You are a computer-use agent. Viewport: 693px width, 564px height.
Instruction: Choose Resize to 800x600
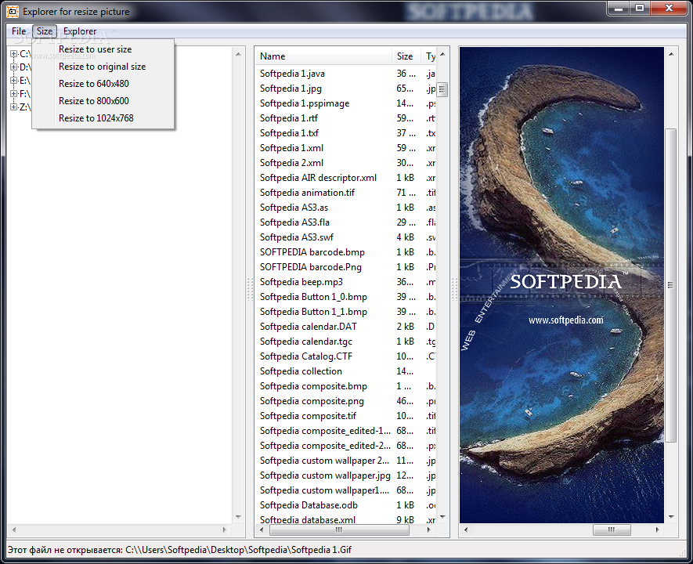[103, 101]
